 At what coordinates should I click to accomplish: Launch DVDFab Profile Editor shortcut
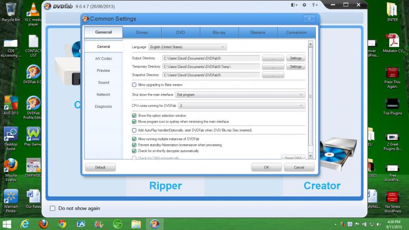coord(33,107)
